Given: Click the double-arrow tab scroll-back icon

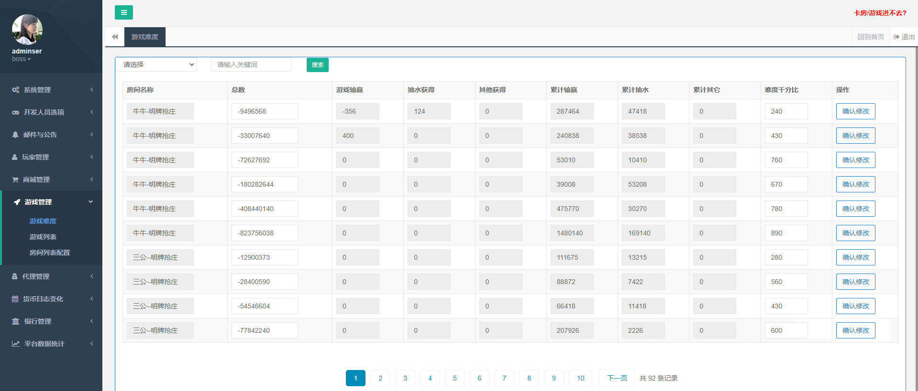Looking at the screenshot, I should (x=115, y=37).
